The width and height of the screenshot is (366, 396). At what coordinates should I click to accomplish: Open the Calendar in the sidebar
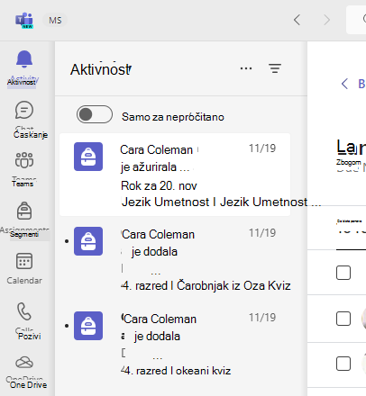click(24, 261)
